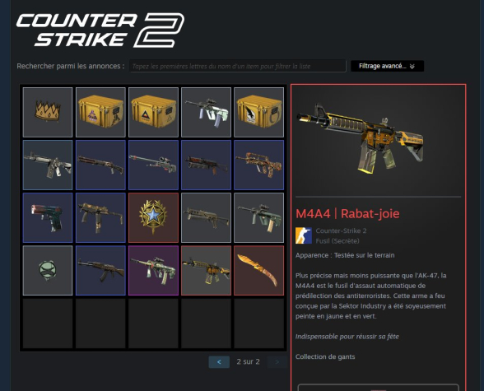Select the yellow M4A4 Rabat-joie inventory tile
The width and height of the screenshot is (484, 391).
click(206, 270)
